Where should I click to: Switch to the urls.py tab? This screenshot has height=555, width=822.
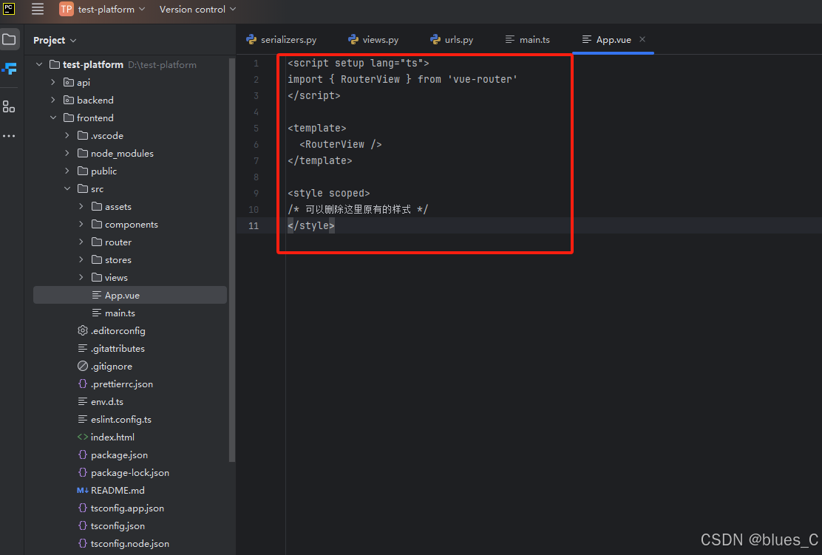click(x=452, y=39)
